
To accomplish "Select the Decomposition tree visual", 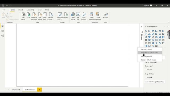I will (x=146, y=46).
